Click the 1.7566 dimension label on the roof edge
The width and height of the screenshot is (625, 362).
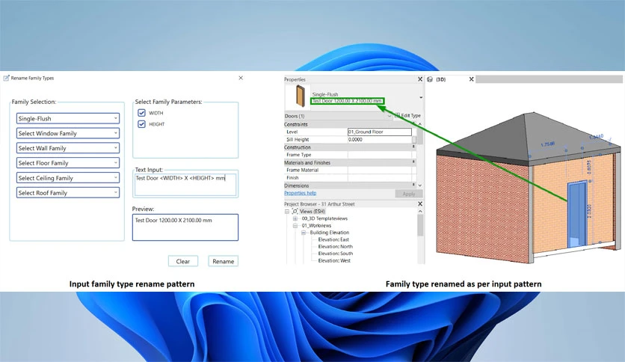tap(548, 144)
